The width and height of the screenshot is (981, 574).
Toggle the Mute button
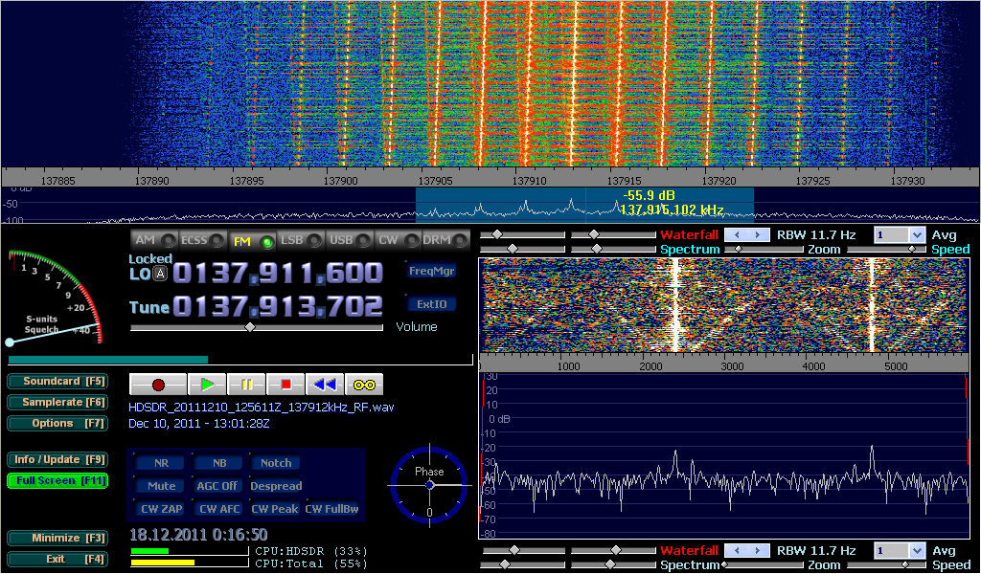coord(161,486)
